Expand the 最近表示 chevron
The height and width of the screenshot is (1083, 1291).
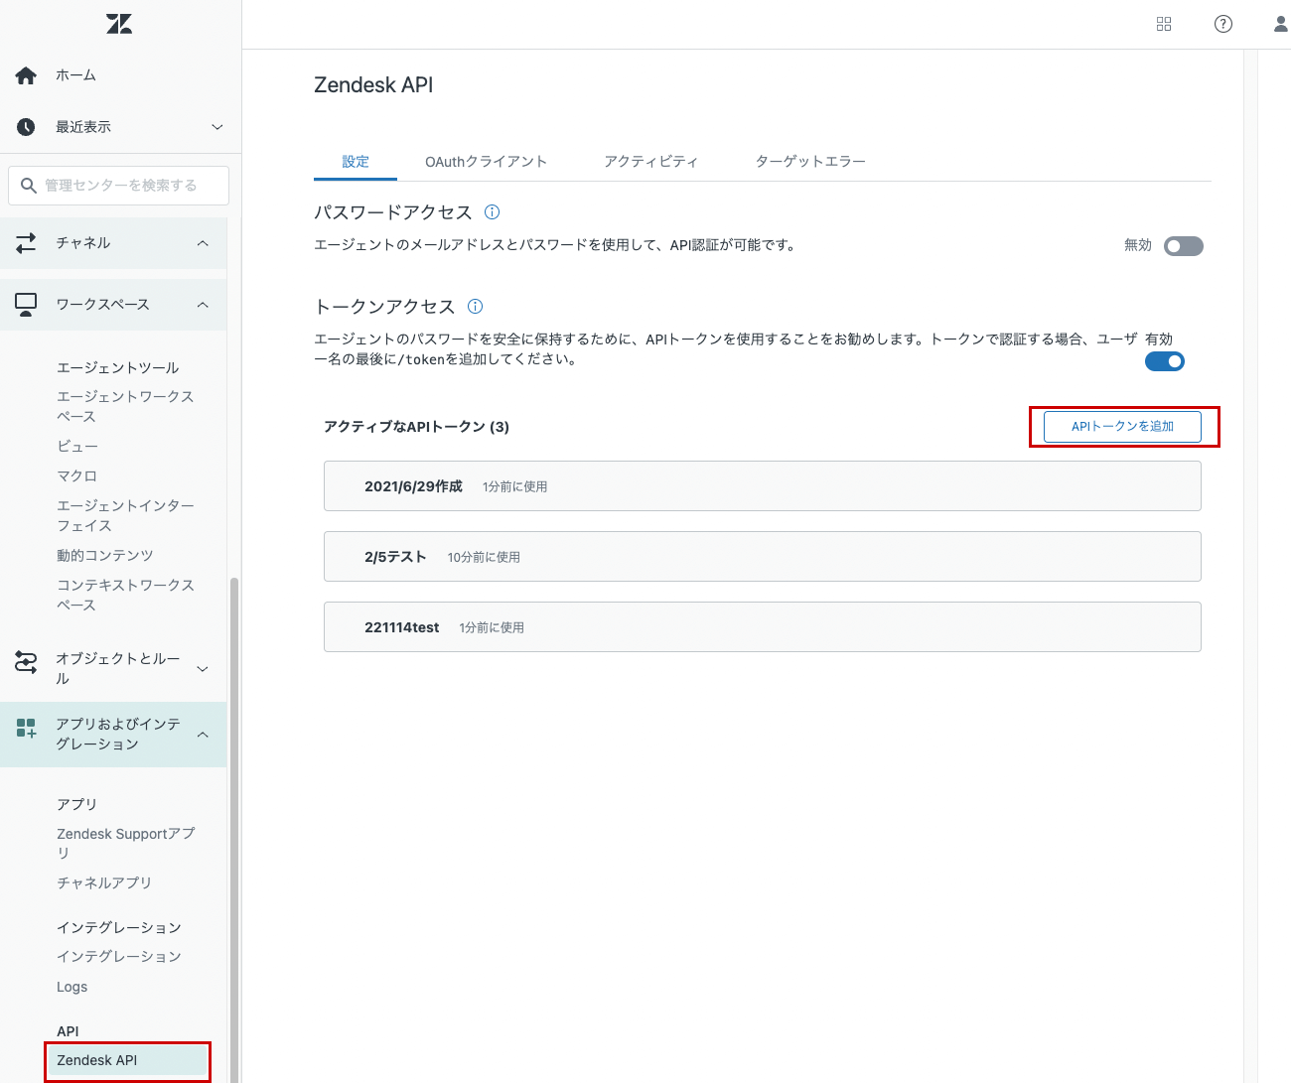click(x=217, y=127)
